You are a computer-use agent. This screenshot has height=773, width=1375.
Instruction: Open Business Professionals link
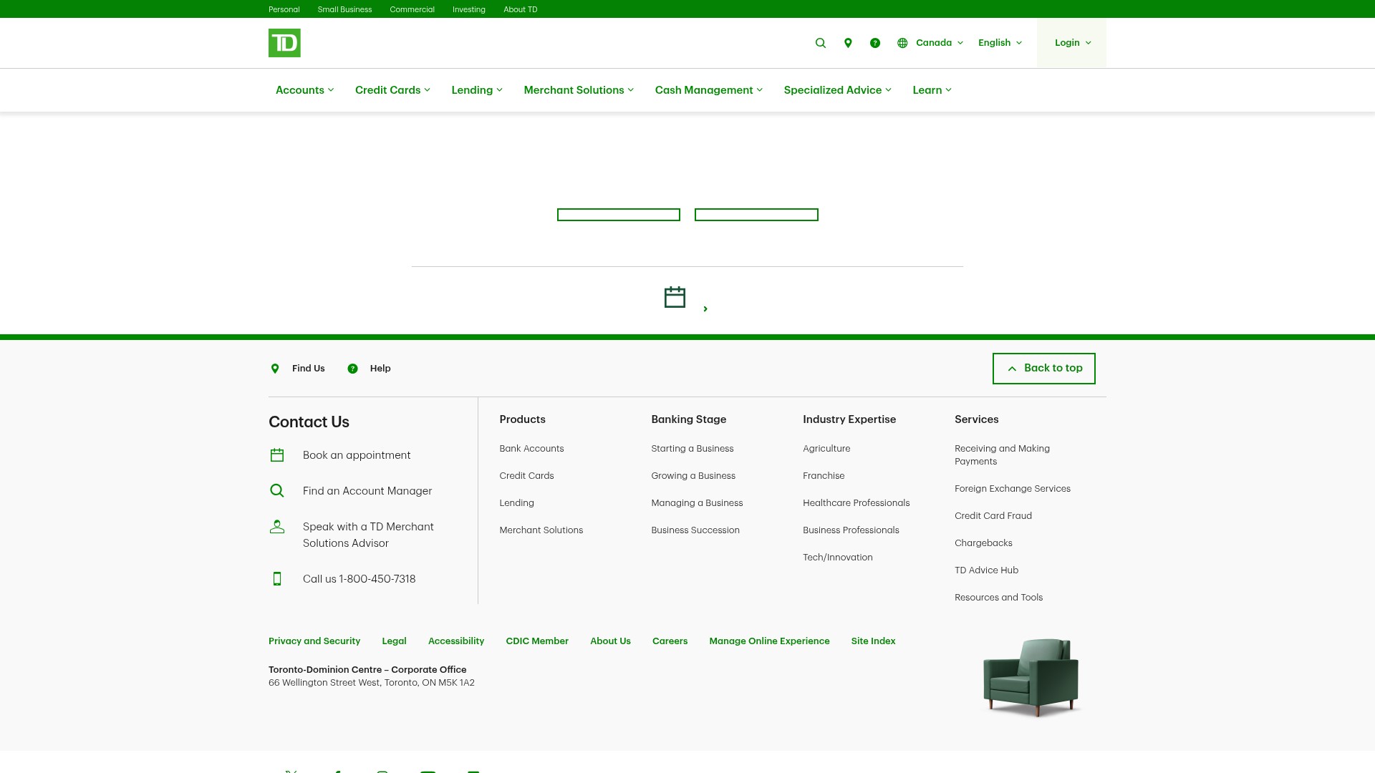[851, 530]
